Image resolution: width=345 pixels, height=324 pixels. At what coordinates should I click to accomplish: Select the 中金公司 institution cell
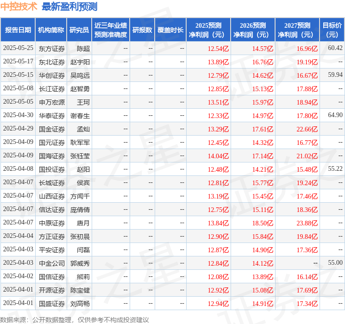[x=52, y=263]
